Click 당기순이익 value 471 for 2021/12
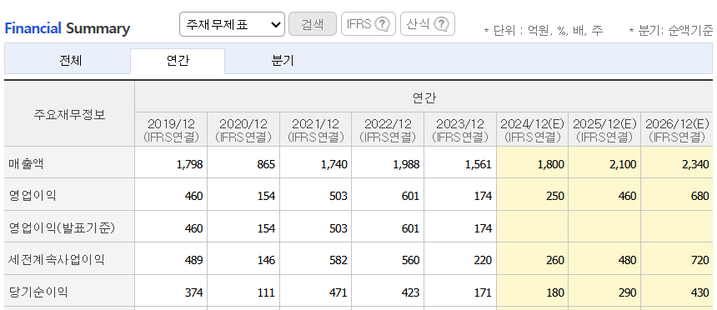 click(x=338, y=292)
